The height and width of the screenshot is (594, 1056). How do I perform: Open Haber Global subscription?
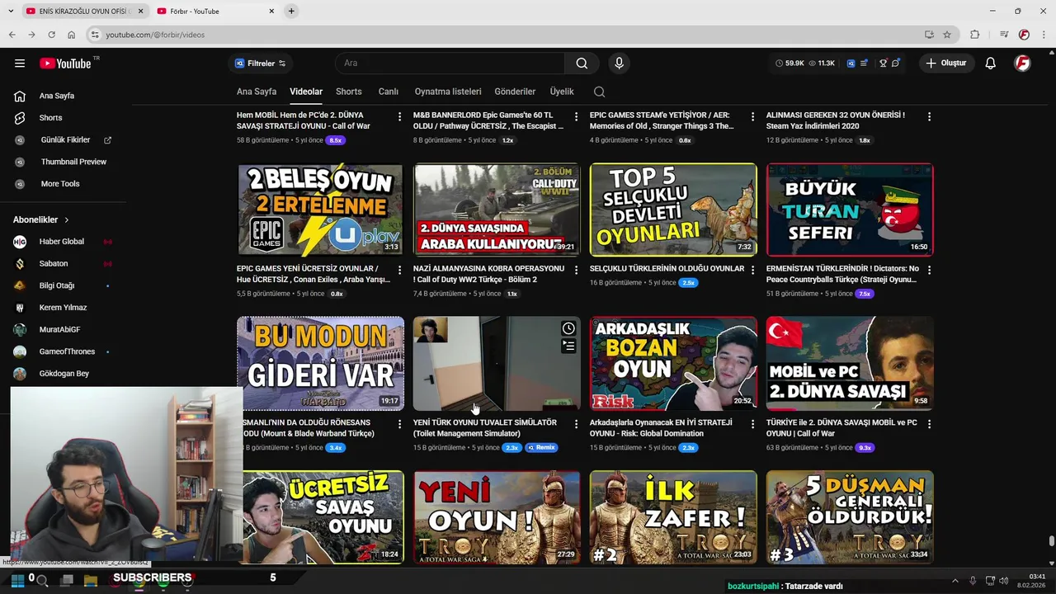[x=61, y=242]
